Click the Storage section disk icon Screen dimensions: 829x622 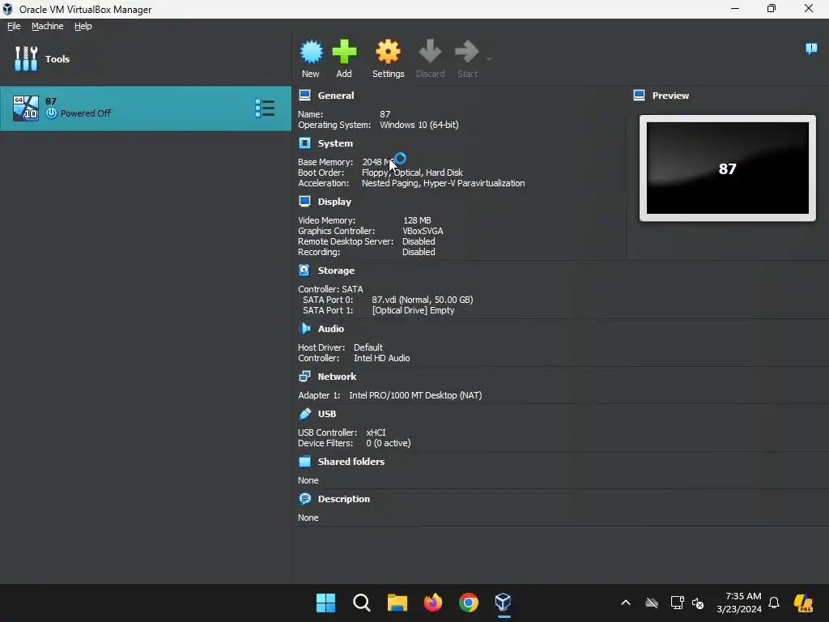(304, 271)
